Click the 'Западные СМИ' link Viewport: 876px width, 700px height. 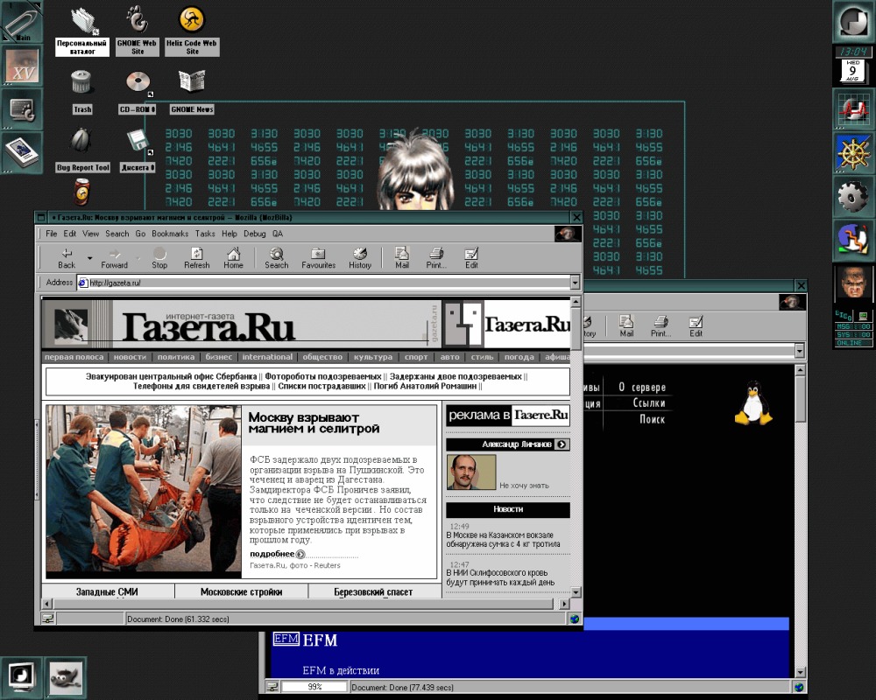click(107, 591)
